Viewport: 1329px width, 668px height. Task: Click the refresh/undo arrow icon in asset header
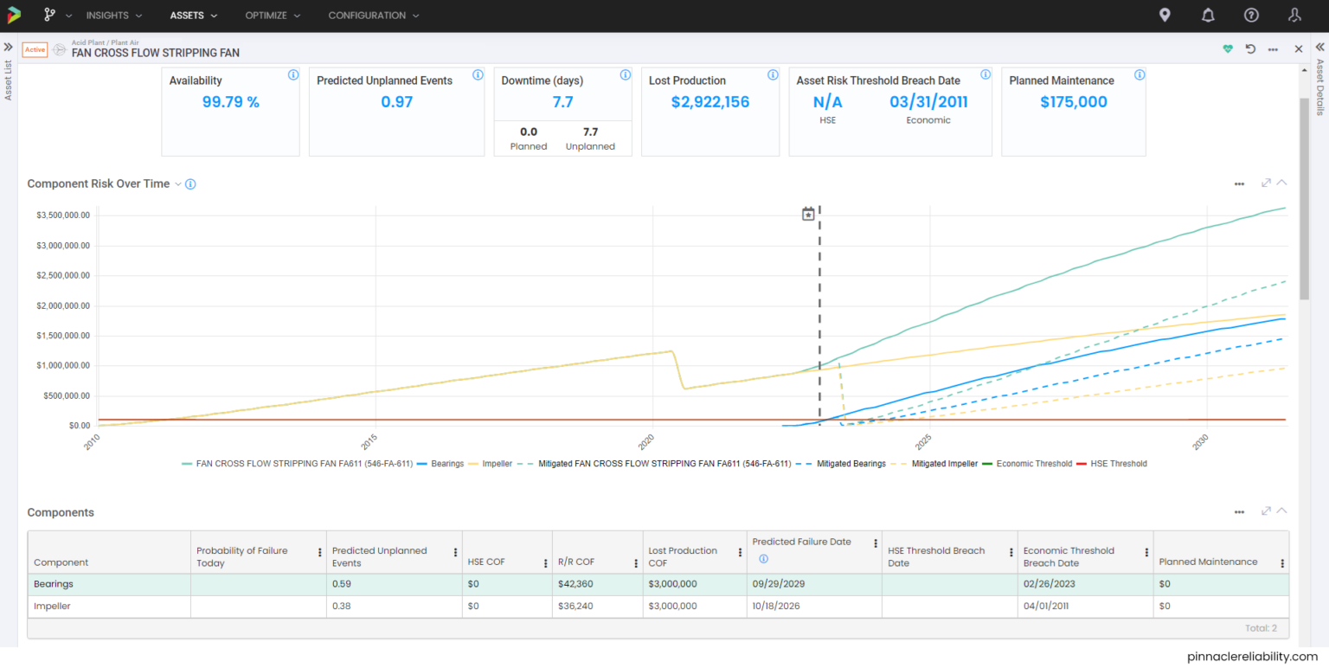pos(1250,49)
